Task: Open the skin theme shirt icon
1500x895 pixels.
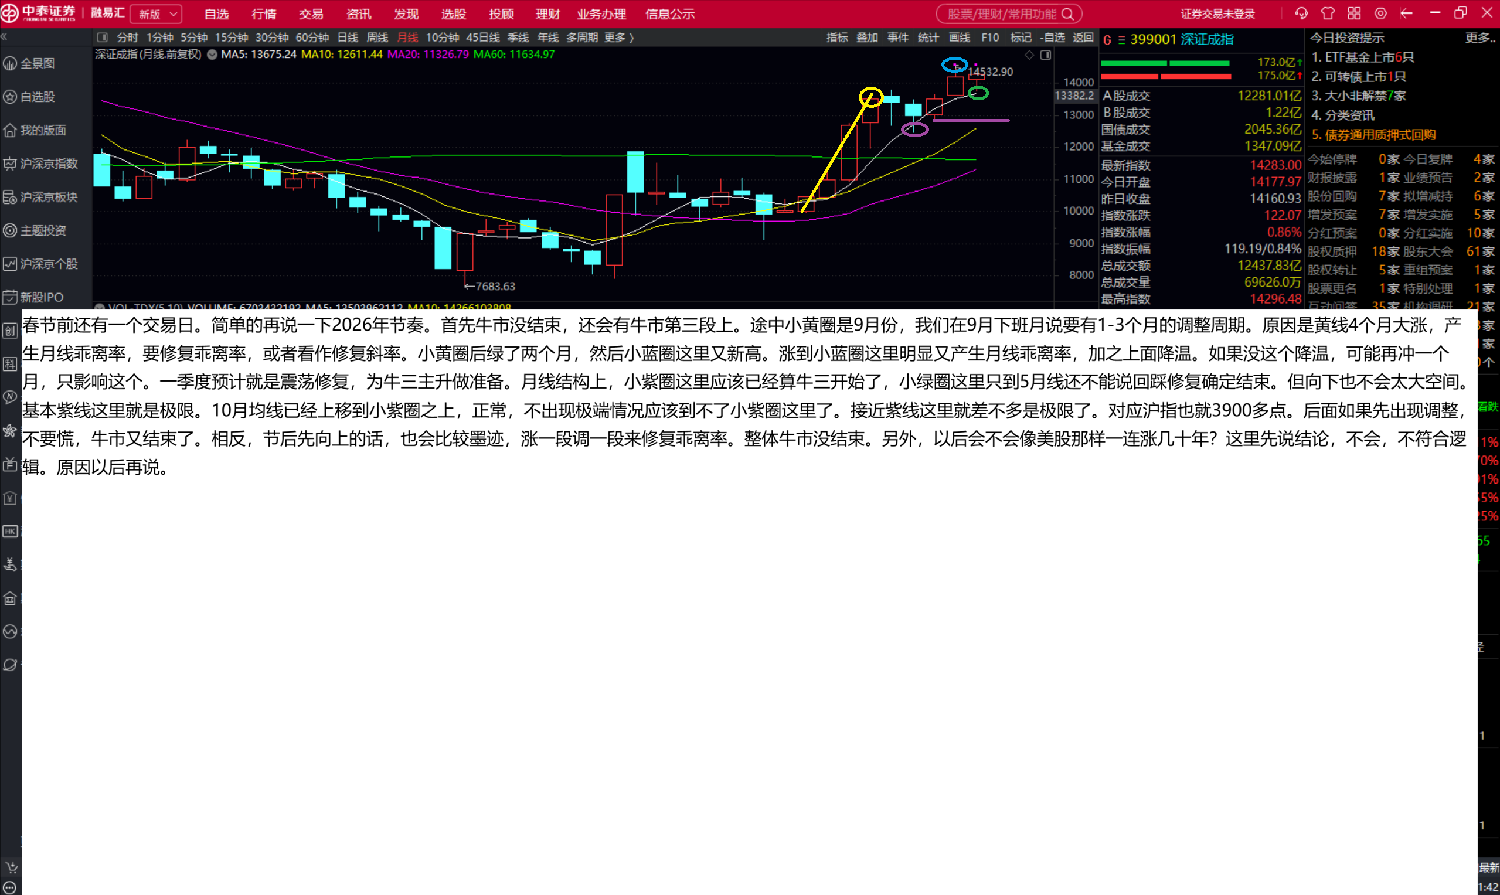Action: click(1328, 13)
